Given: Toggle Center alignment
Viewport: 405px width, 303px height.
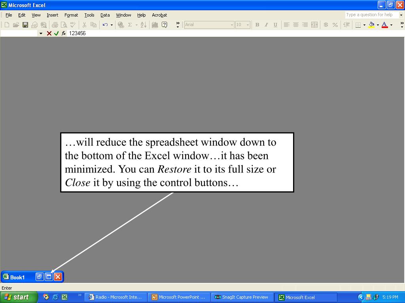Looking at the screenshot, I should [296, 25].
